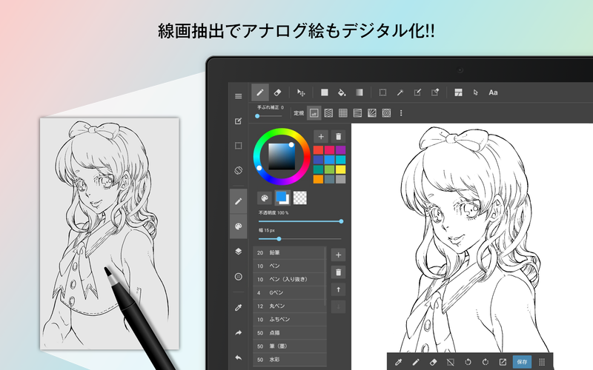
Task: Click the redo arrow in sidebar
Action: click(x=238, y=332)
